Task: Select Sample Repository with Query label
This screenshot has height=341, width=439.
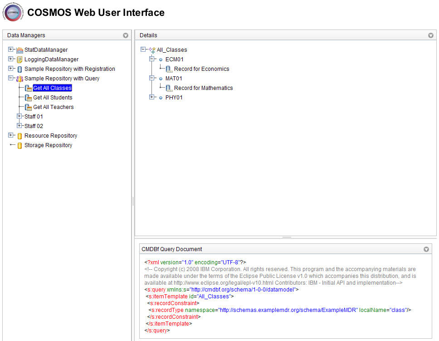Action: [x=62, y=79]
